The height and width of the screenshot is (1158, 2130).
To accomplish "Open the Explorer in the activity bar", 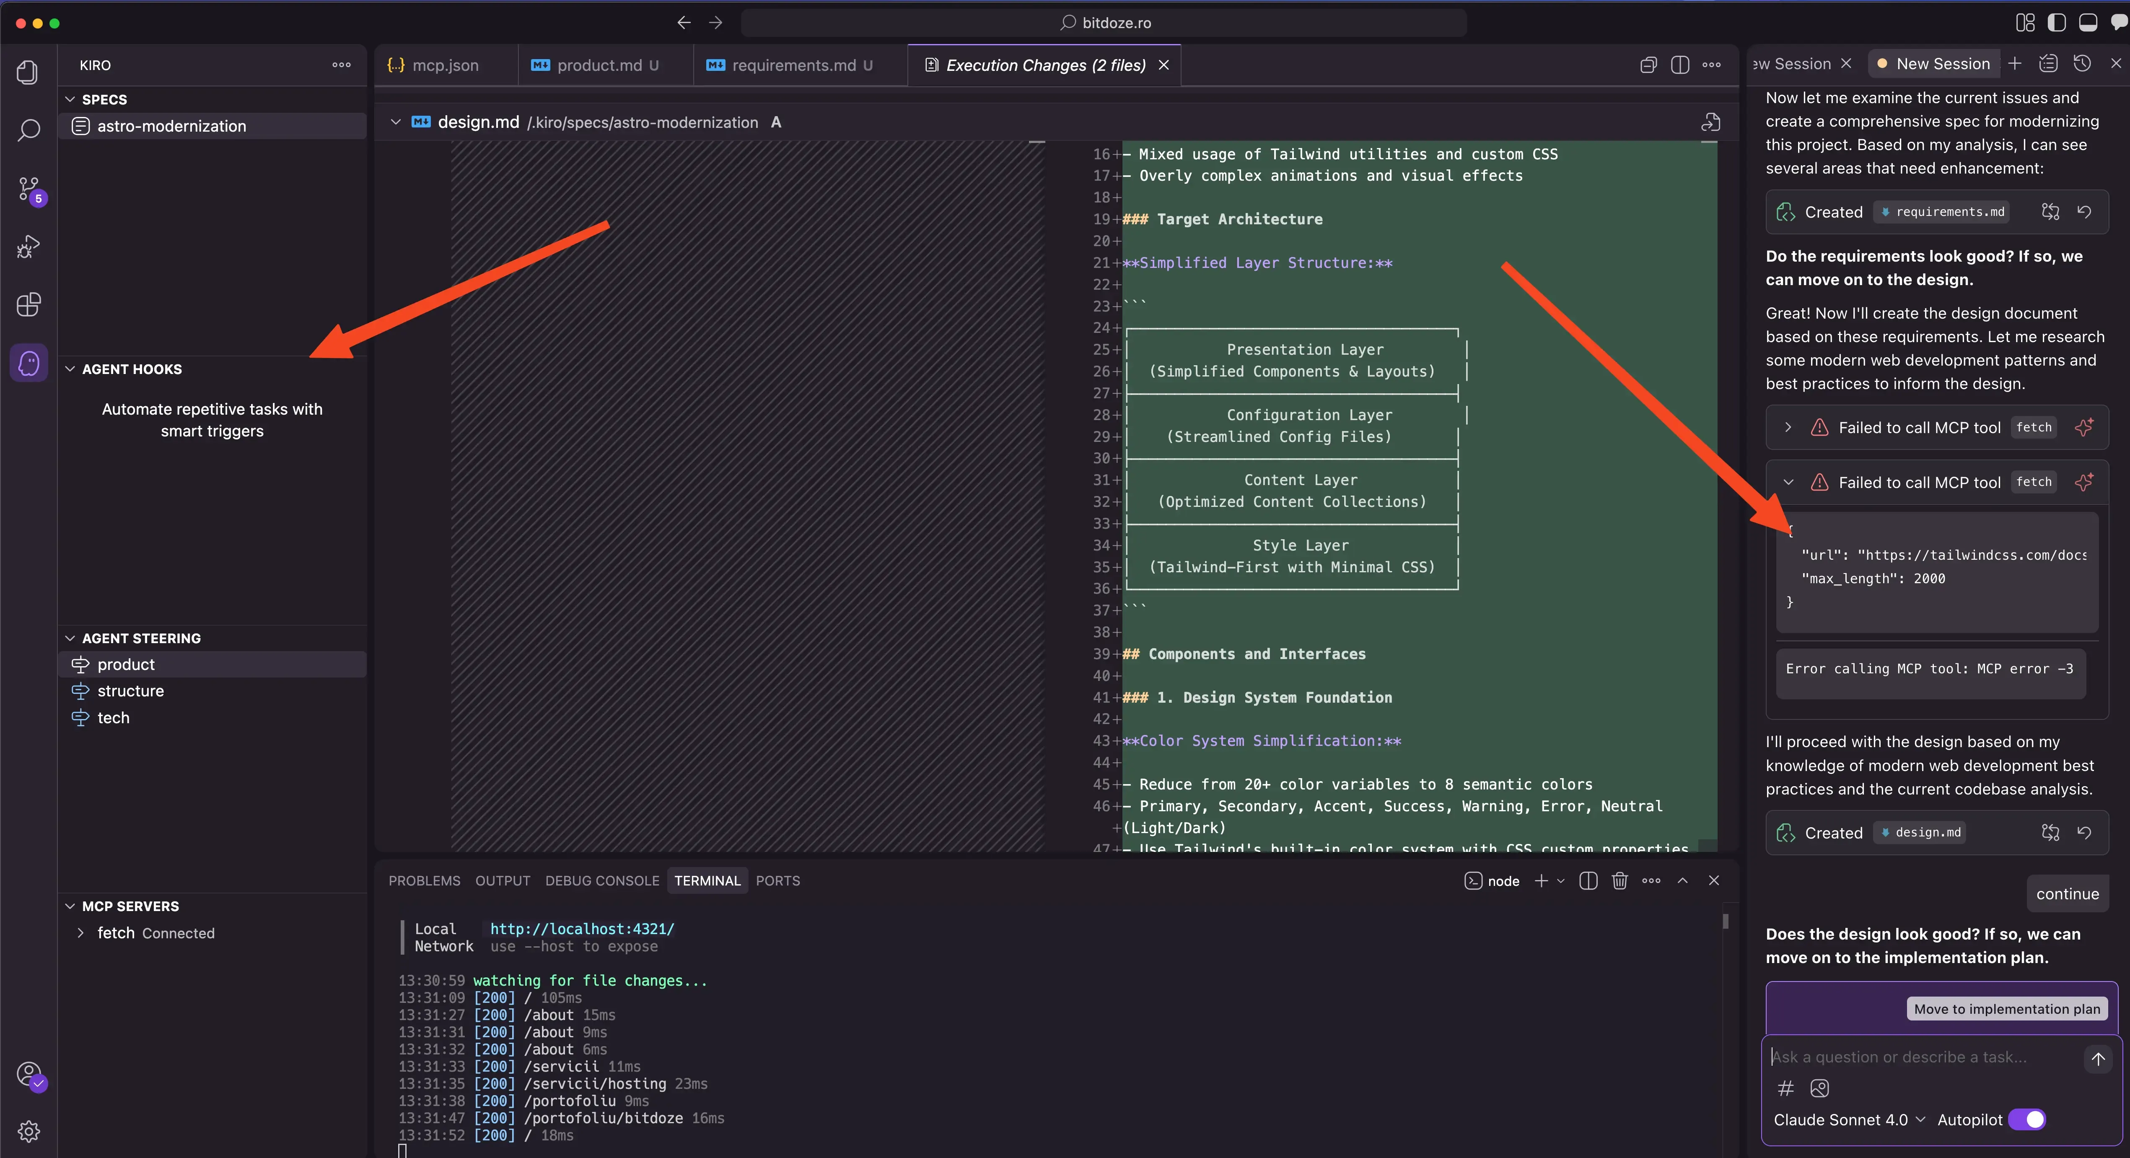I will (x=28, y=72).
